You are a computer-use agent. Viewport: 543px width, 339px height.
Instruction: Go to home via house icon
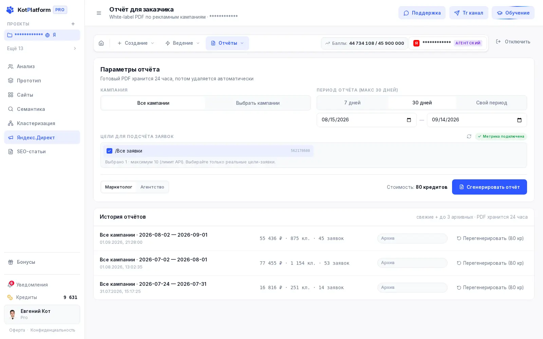101,43
